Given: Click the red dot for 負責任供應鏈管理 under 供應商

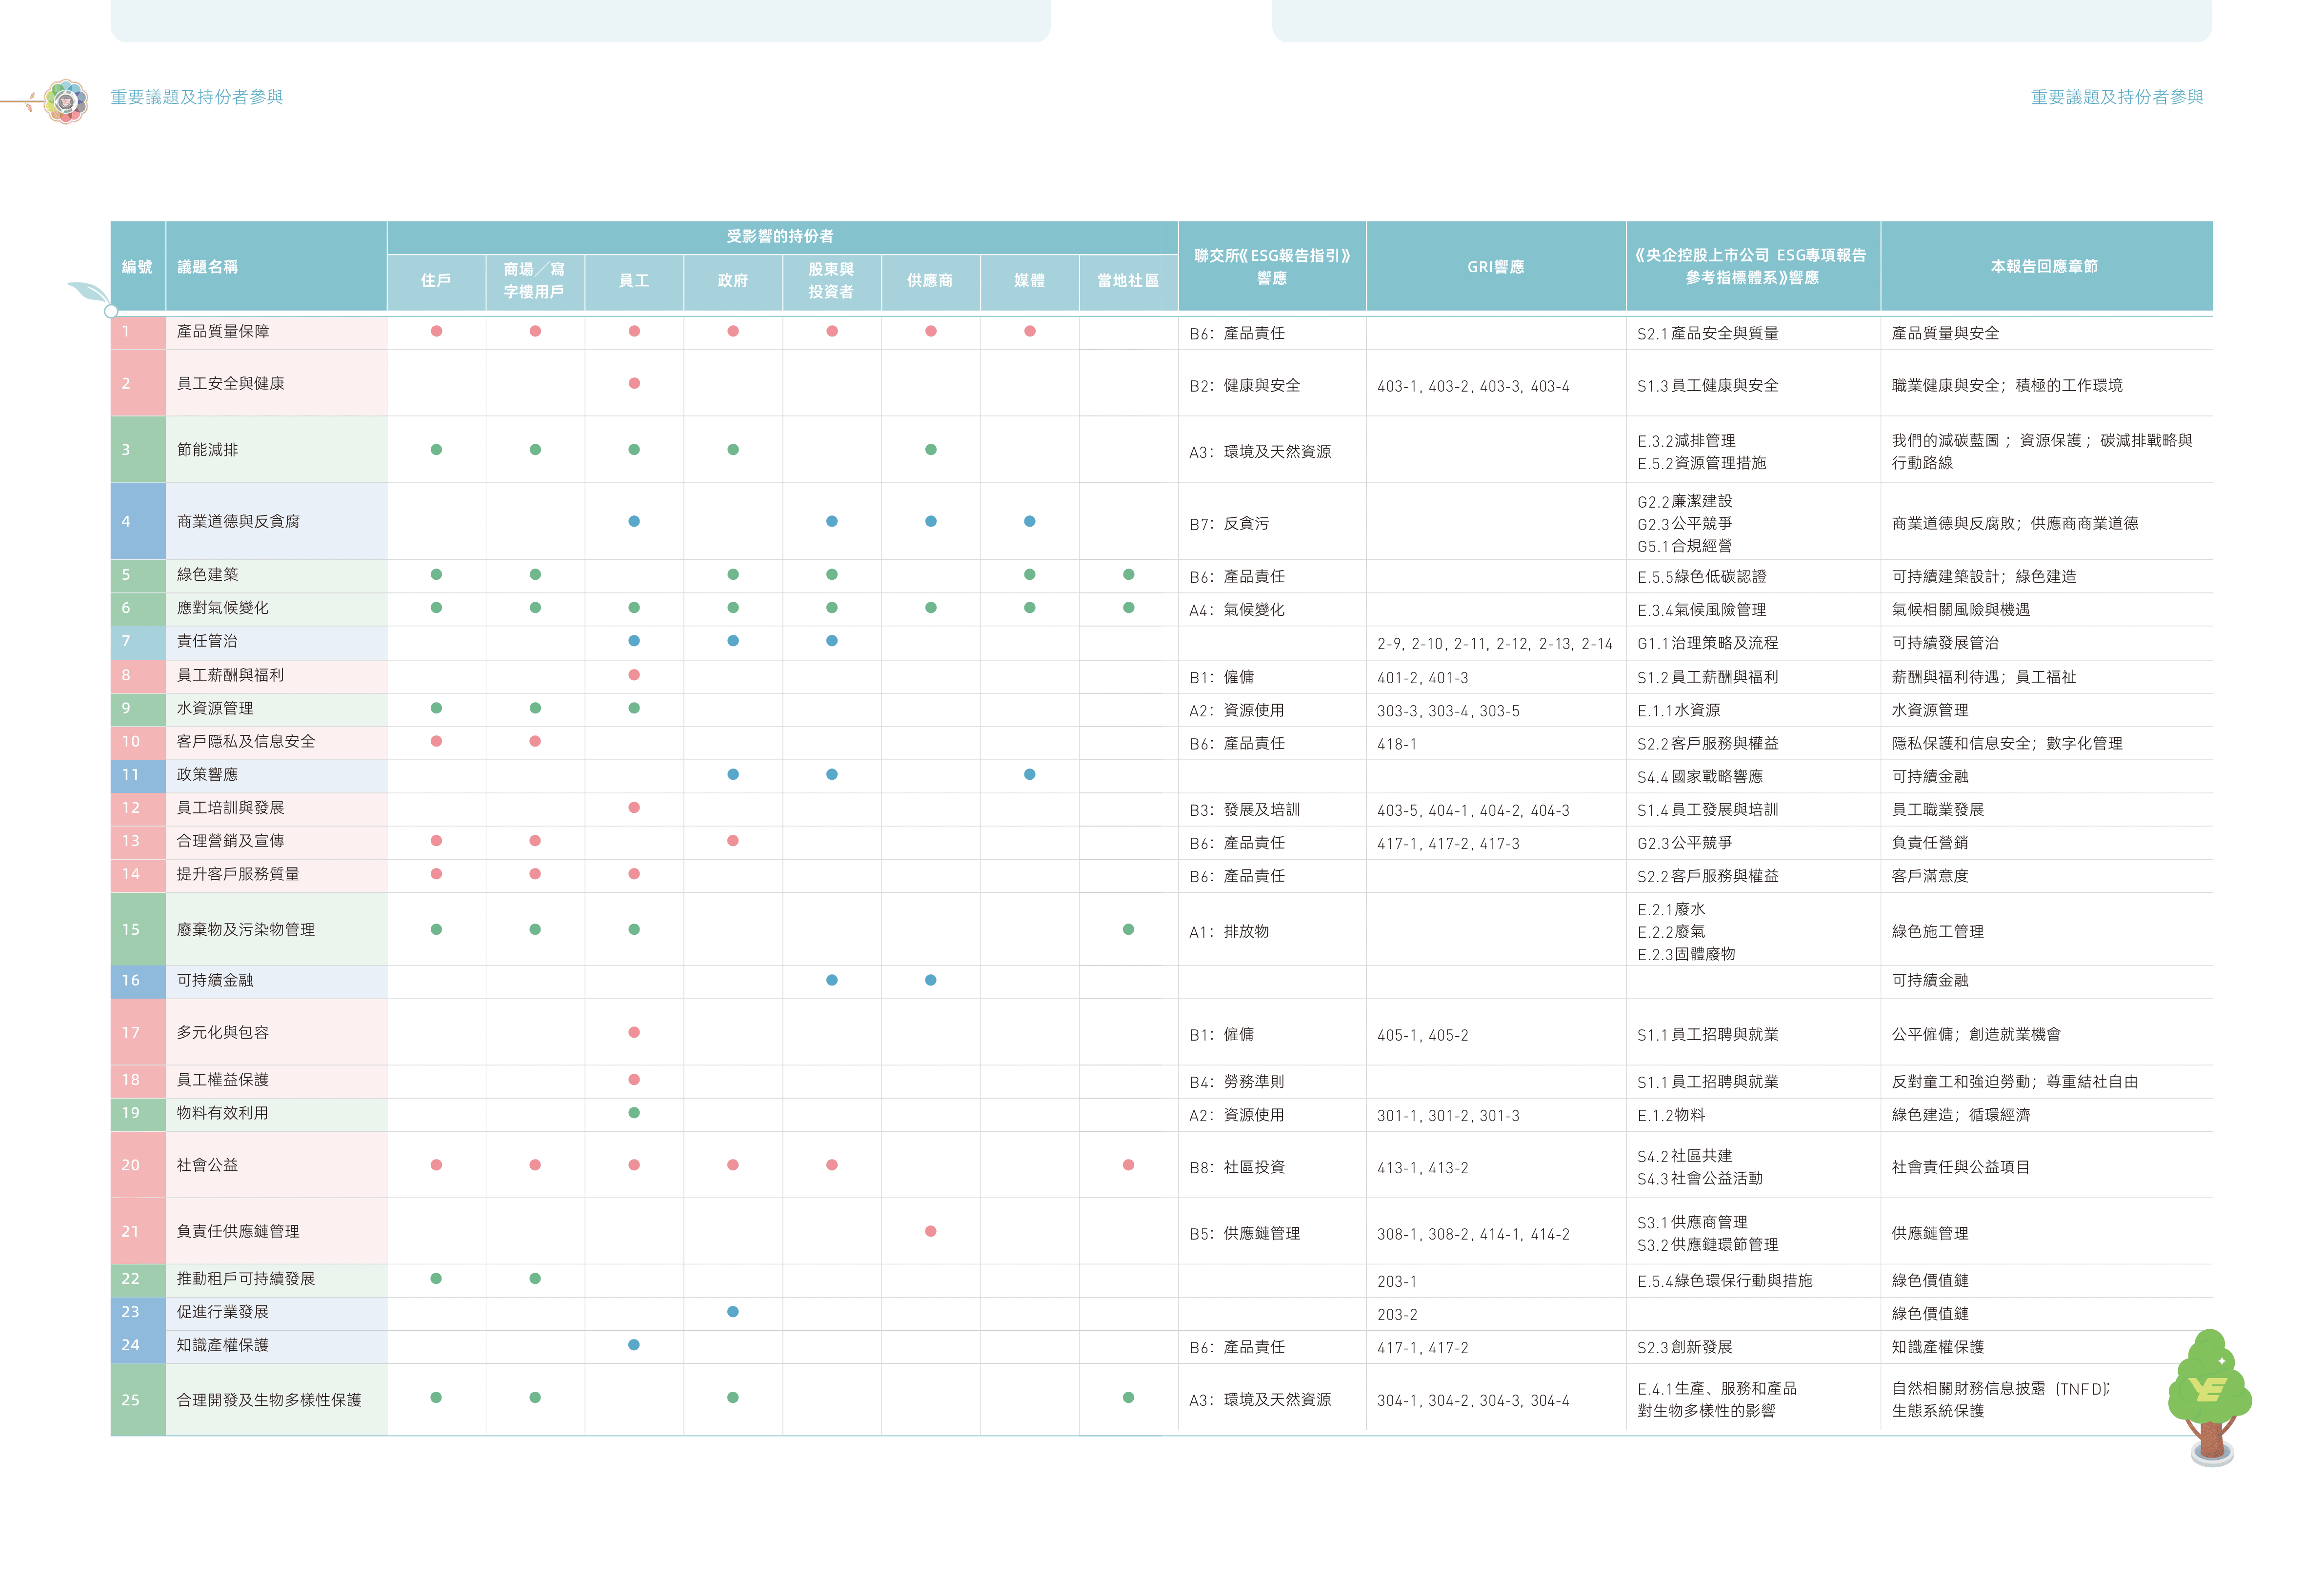Looking at the screenshot, I should pos(931,1231).
